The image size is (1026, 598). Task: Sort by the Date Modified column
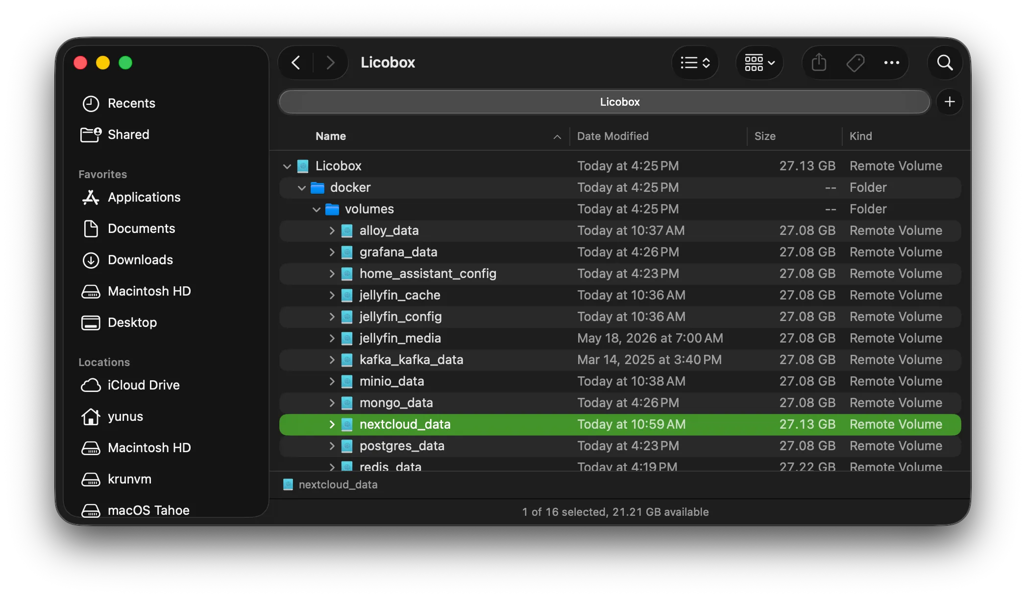pos(612,136)
